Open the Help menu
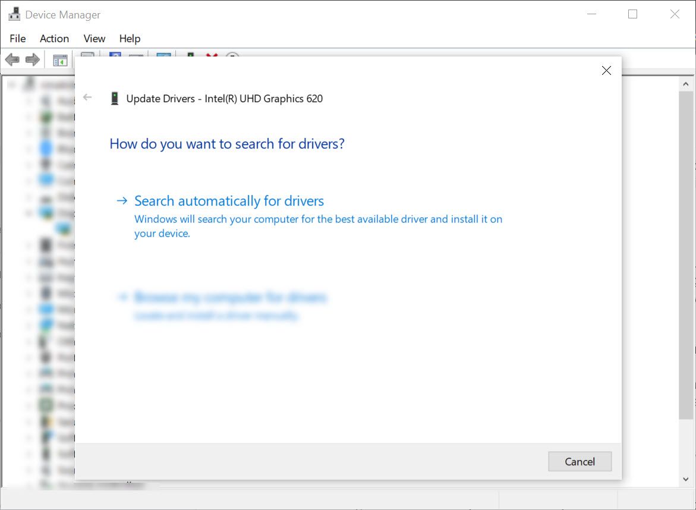The width and height of the screenshot is (696, 510). click(130, 39)
